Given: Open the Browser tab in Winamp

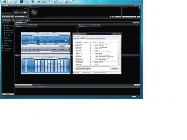Looking at the screenshot, I should [x=27, y=20].
